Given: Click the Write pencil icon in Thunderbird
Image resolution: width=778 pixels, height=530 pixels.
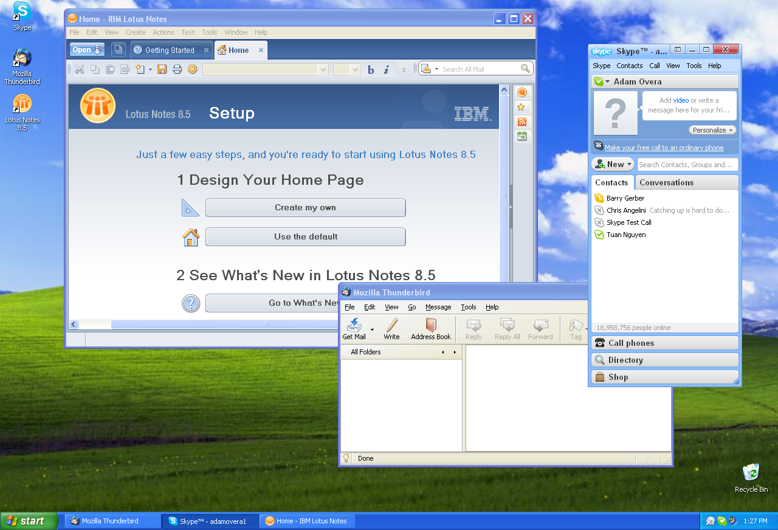Looking at the screenshot, I should click(x=392, y=329).
